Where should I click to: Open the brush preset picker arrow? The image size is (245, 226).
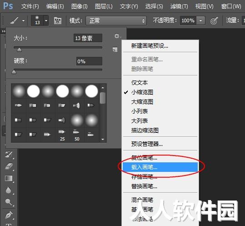pos(46,20)
